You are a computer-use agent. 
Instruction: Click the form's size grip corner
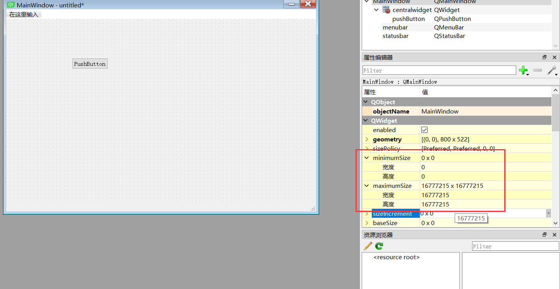pos(313,209)
